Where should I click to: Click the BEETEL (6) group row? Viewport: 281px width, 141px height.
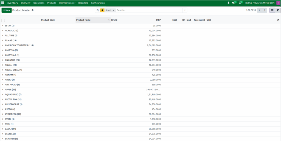pyautogui.click(x=140, y=134)
